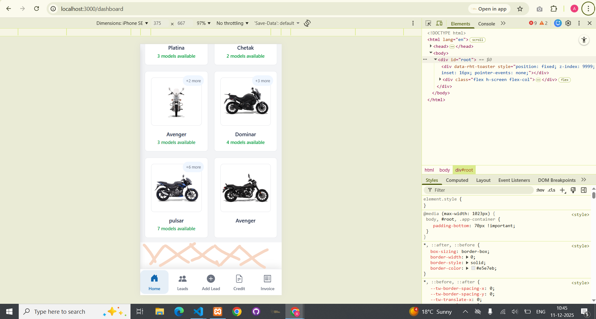Click the rotate screen orientation icon
596x319 pixels.
click(x=307, y=23)
